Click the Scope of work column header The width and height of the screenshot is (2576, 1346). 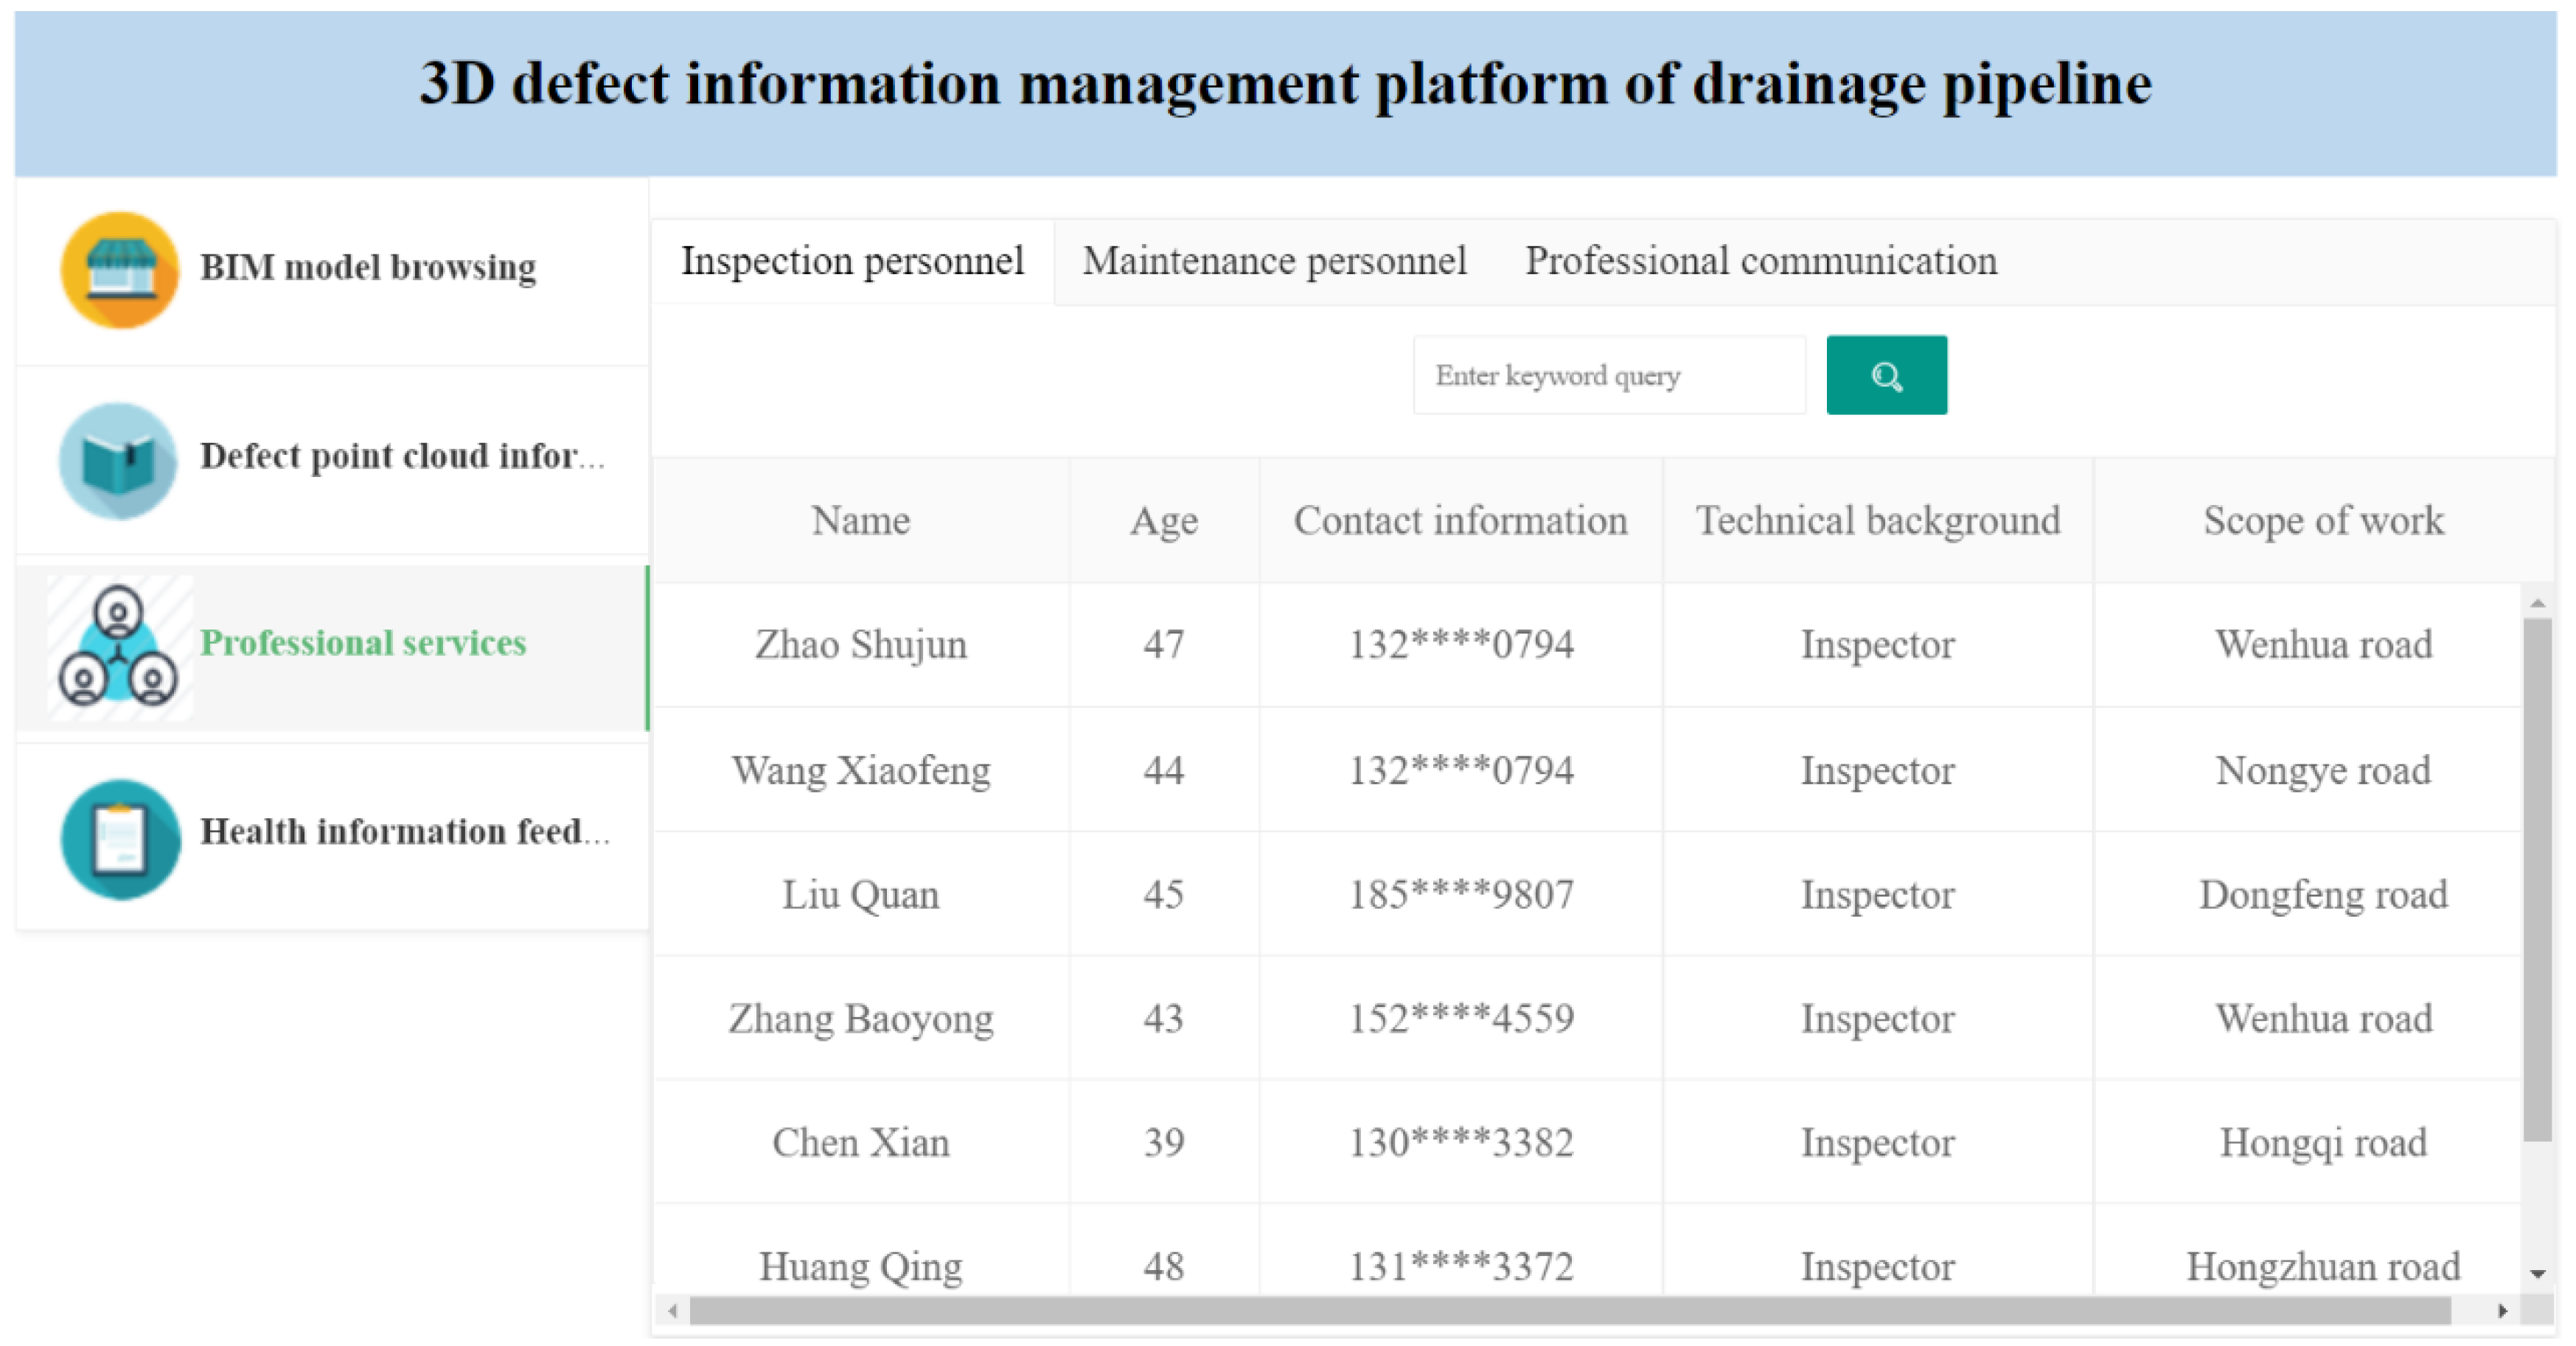click(2322, 521)
